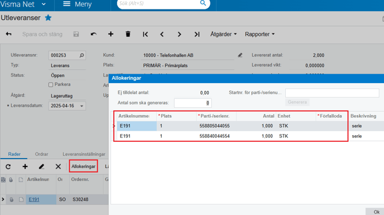Viewport: 384px width, 215px height.
Task: Refresh the Rader grid
Action: coord(8,167)
